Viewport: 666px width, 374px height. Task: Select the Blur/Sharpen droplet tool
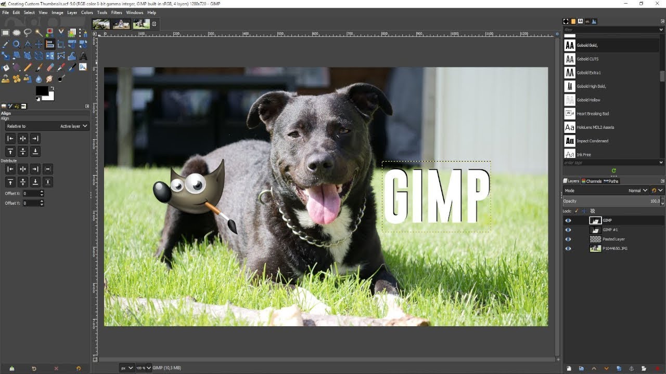[x=39, y=78]
